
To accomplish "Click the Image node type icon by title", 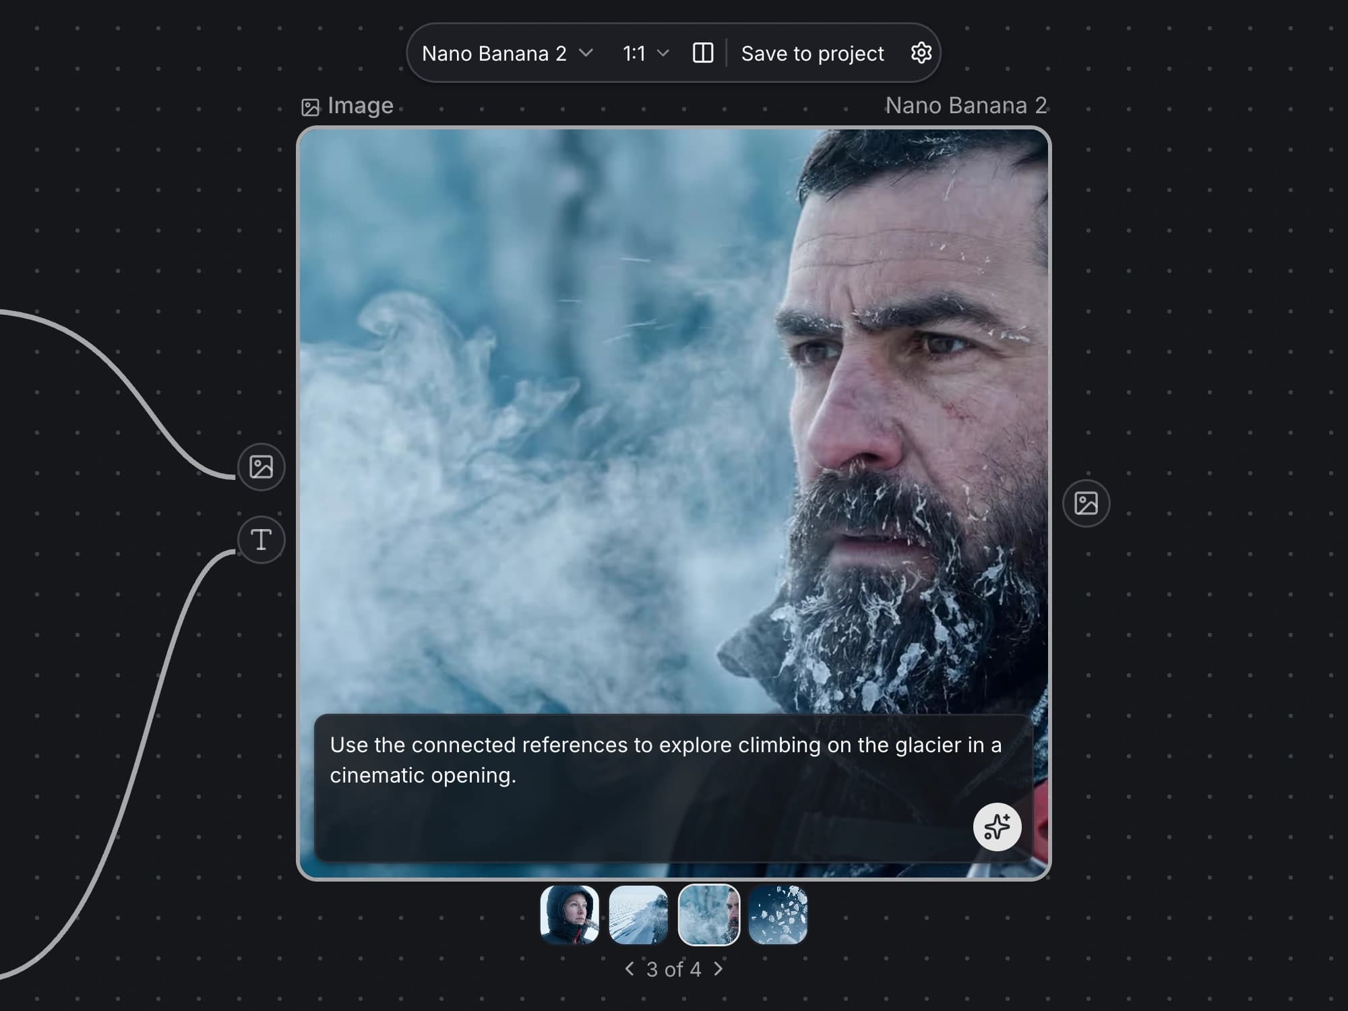I will coord(310,107).
